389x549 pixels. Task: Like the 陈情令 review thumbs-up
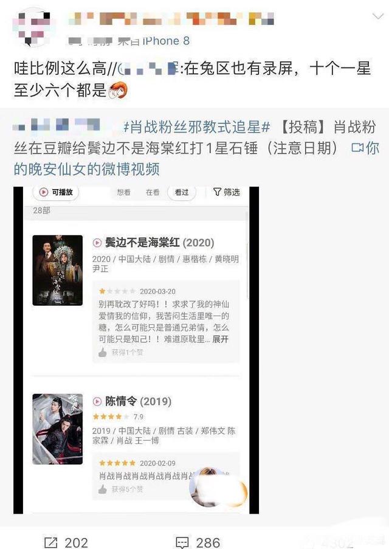pyautogui.click(x=102, y=489)
